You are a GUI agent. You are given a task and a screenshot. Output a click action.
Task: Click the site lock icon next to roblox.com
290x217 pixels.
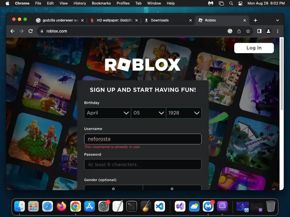42,31
